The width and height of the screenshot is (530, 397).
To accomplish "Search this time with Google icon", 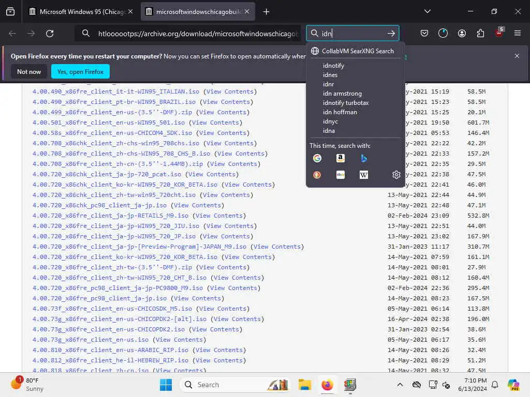I will 317,158.
